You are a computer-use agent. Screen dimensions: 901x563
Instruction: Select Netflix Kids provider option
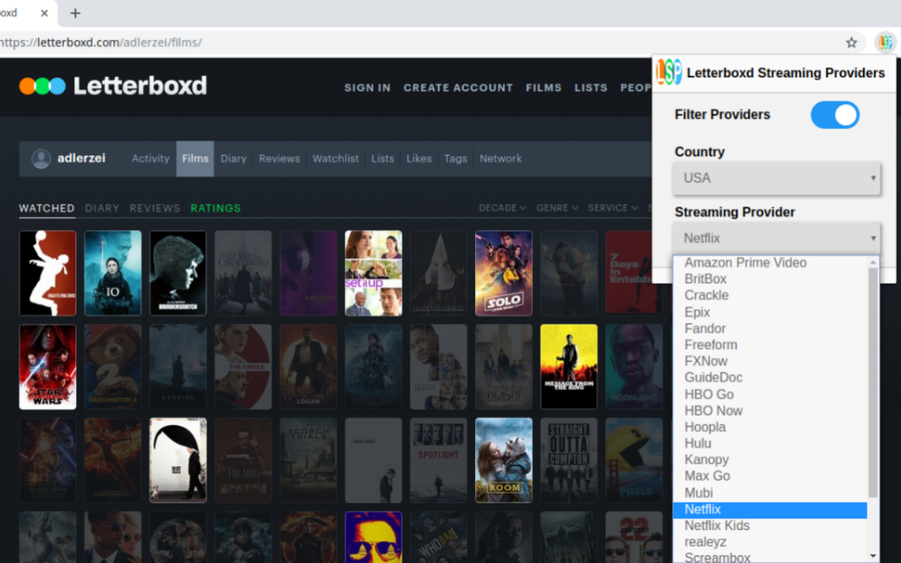point(770,526)
